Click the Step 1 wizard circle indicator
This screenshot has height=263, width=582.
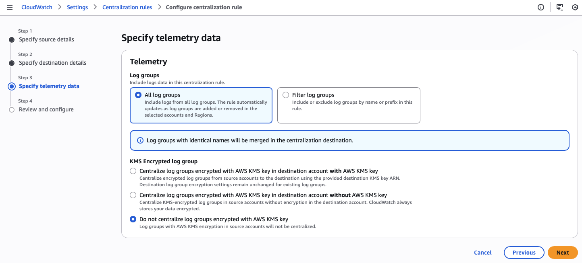point(12,40)
